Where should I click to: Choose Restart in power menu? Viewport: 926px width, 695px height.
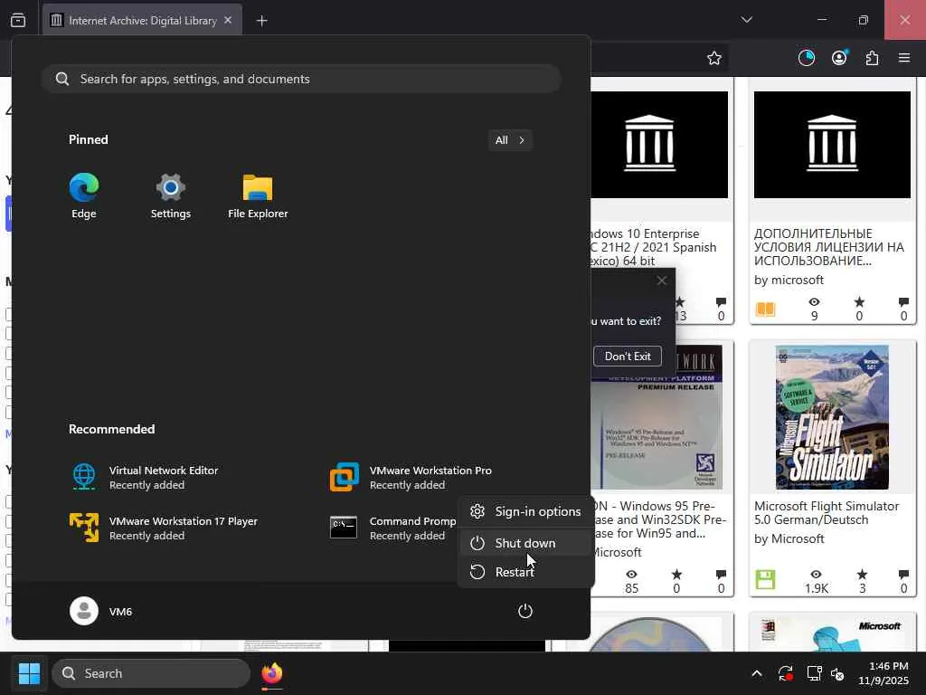525,572
